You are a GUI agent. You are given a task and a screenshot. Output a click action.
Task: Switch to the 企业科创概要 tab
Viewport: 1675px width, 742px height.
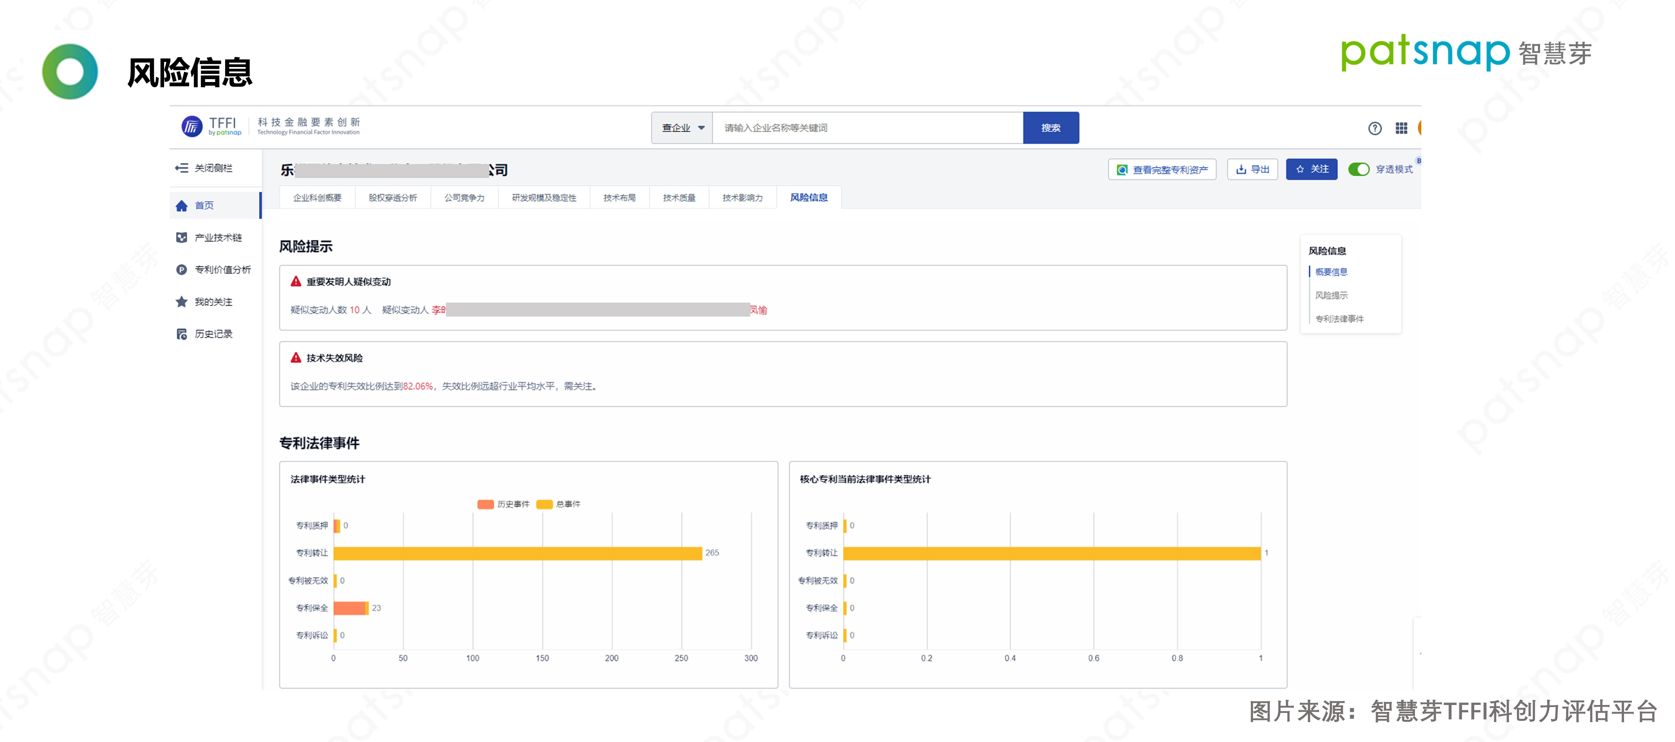click(317, 198)
